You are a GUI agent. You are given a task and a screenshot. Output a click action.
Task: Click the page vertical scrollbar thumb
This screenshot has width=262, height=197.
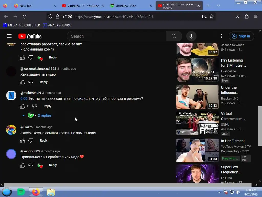(260, 126)
